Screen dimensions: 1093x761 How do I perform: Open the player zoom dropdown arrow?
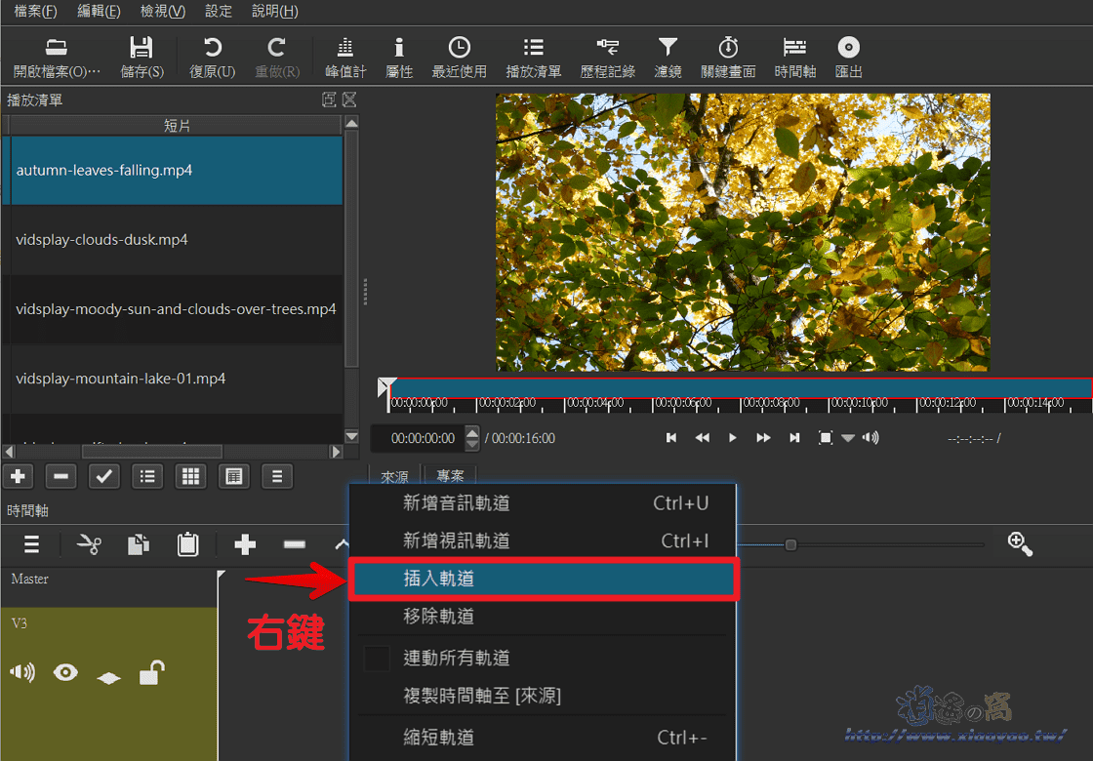pos(848,438)
